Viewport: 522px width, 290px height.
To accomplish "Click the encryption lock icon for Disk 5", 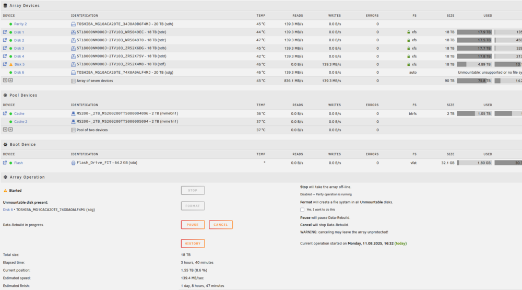I will click(x=409, y=64).
